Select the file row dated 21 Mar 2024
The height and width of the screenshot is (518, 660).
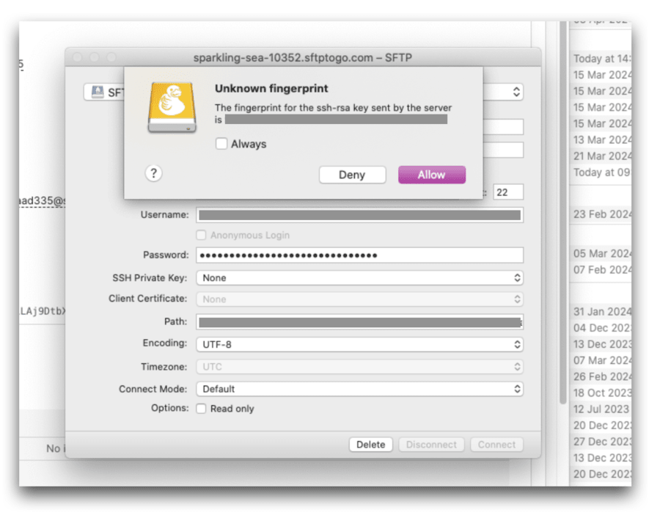point(601,156)
